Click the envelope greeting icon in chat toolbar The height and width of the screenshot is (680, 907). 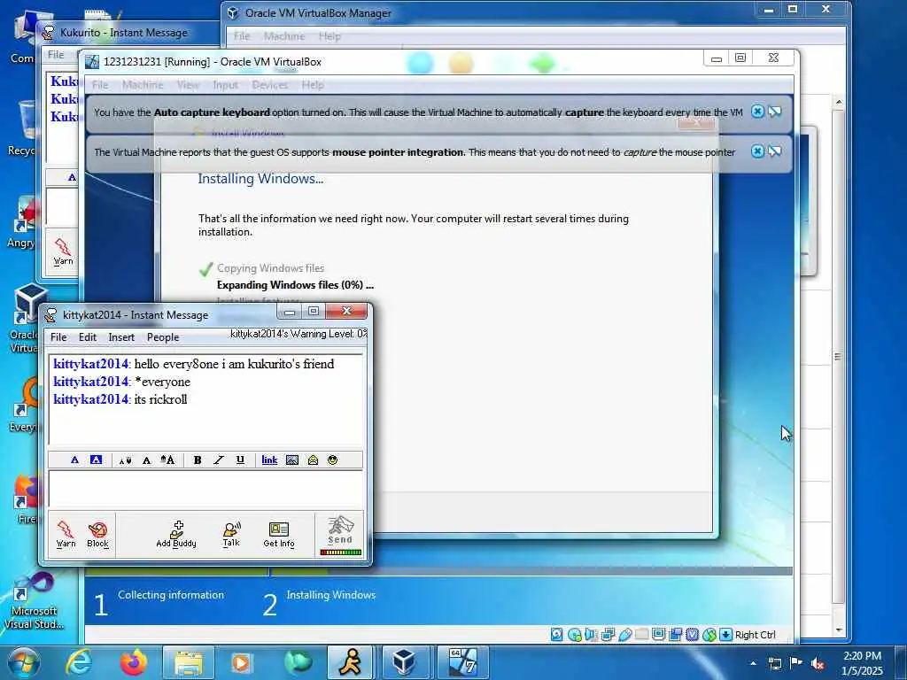point(313,460)
